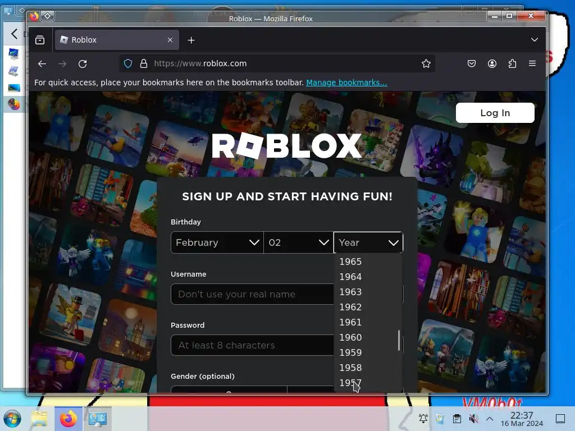Click the year list scrollbar thumb
The height and width of the screenshot is (431, 575).
pos(399,341)
